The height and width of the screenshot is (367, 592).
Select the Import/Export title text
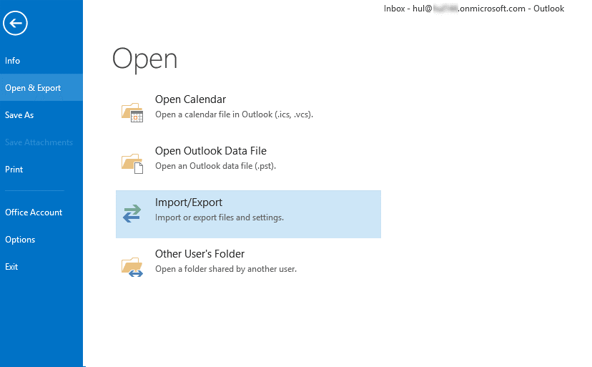(189, 202)
